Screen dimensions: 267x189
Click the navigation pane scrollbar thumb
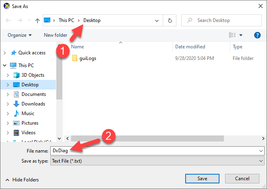click(59, 76)
